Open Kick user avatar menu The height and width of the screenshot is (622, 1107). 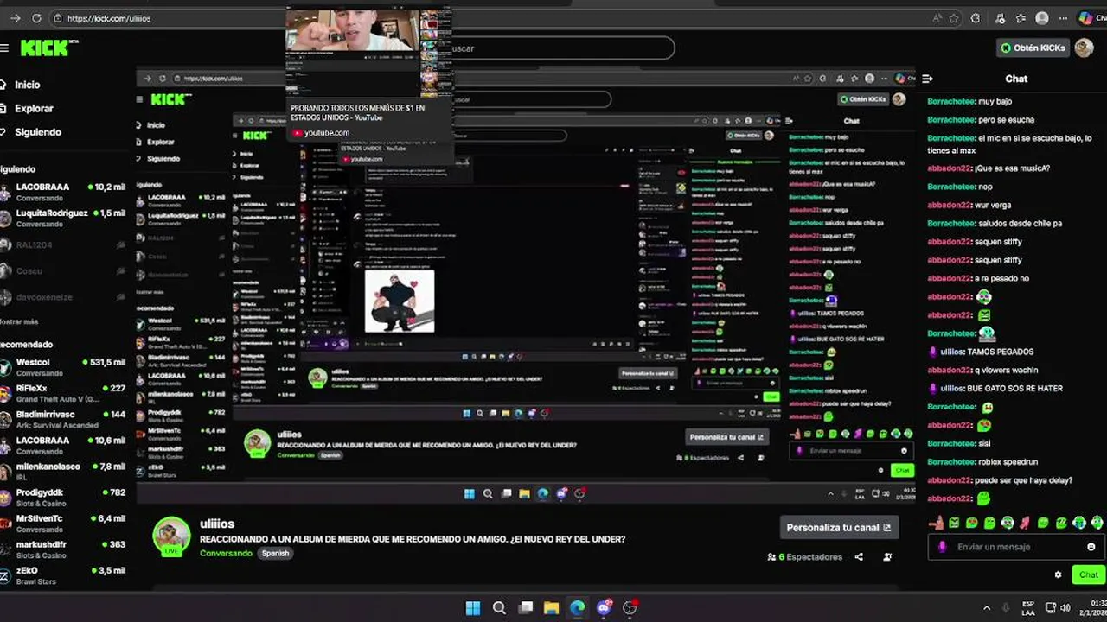[x=1084, y=48]
